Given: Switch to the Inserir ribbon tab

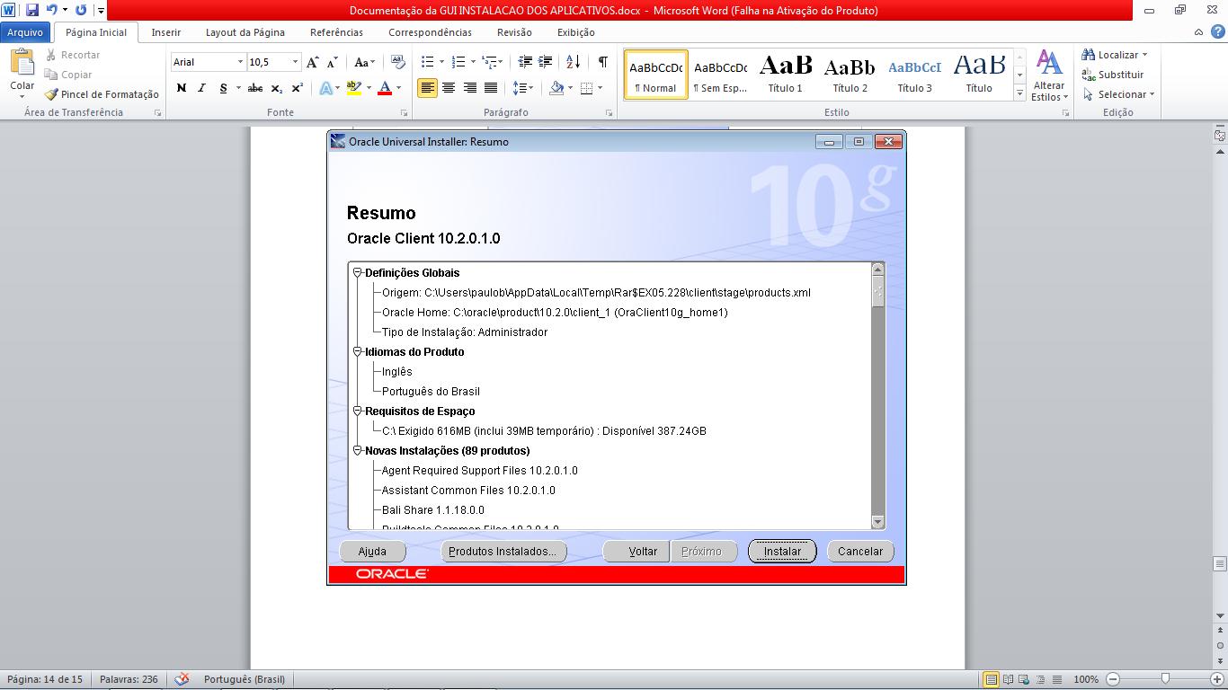Looking at the screenshot, I should (x=166, y=32).
